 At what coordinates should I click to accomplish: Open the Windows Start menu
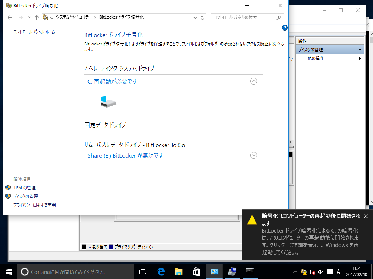pos(9,272)
